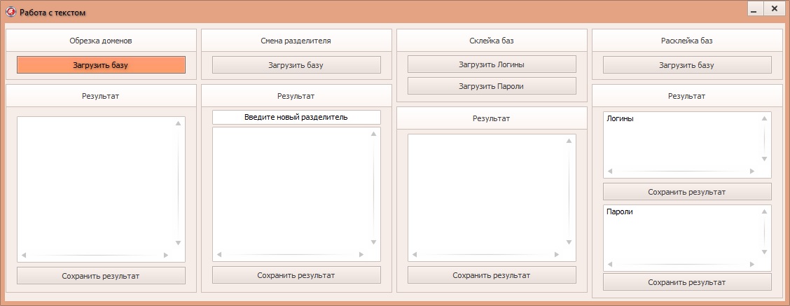
Task: Click the Работа с текстом window title
Action: click(53, 12)
